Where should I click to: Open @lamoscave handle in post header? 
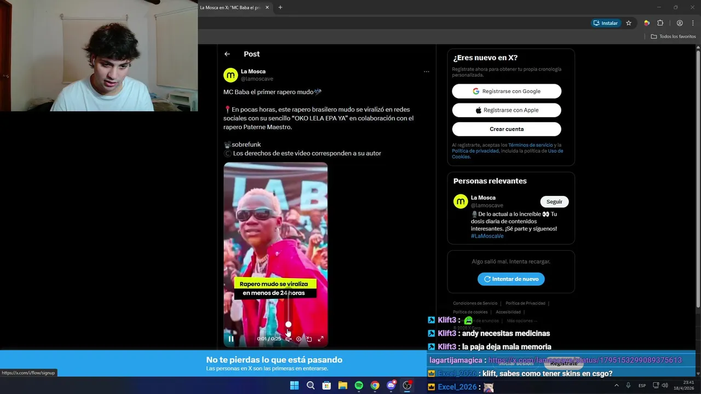(x=257, y=79)
